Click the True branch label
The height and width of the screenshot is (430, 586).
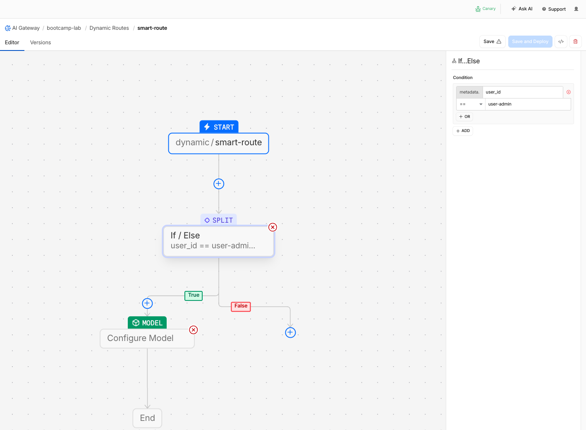(194, 295)
